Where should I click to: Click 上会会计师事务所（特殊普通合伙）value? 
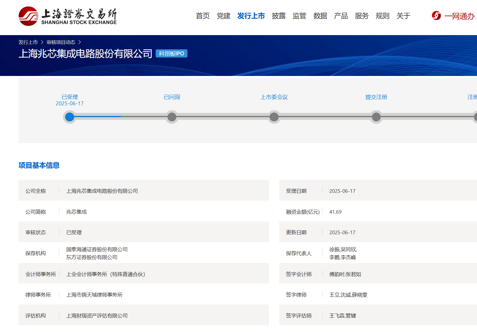(x=106, y=274)
